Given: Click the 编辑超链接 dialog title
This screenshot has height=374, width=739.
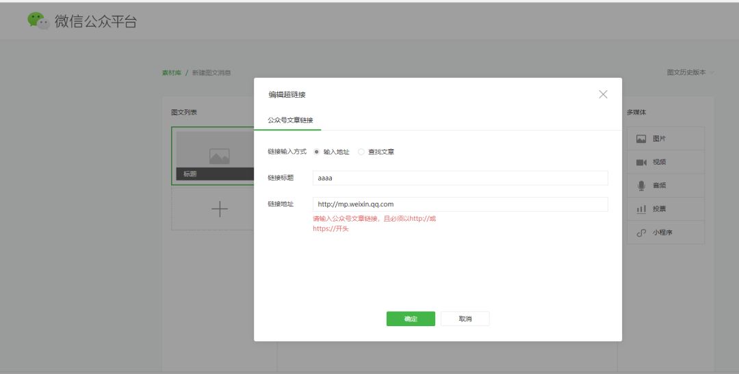Looking at the screenshot, I should [x=287, y=94].
